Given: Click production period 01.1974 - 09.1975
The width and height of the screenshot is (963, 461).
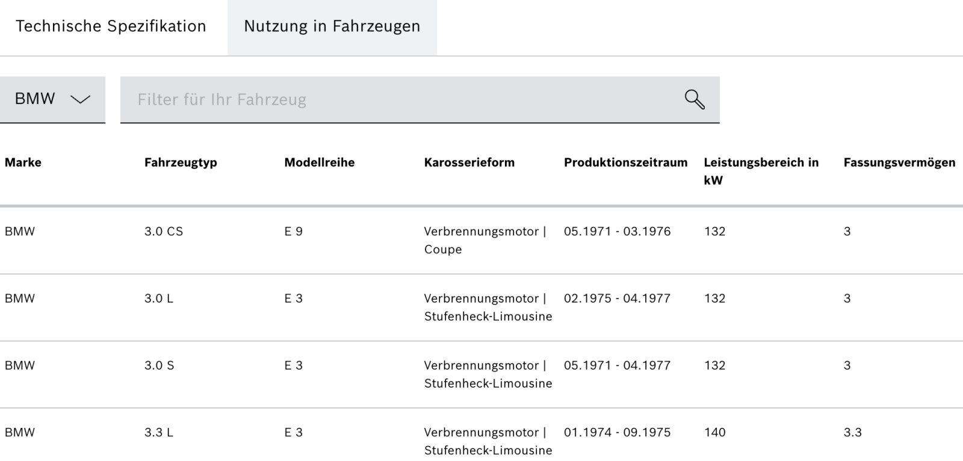Looking at the screenshot, I should click(617, 432).
